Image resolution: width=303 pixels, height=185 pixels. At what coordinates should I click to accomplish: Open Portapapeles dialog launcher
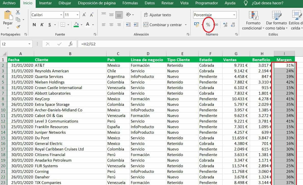click(25, 34)
